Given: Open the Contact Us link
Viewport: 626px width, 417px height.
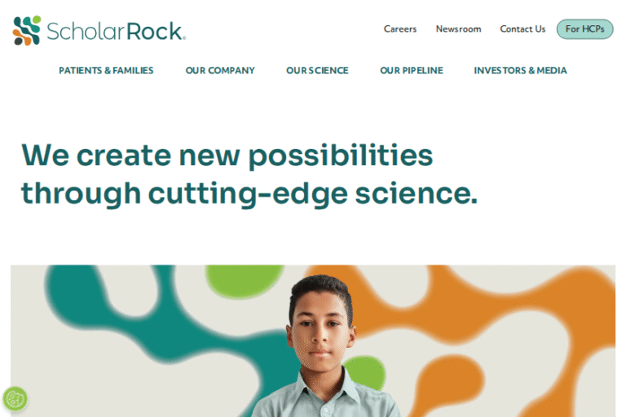Looking at the screenshot, I should click(x=522, y=29).
